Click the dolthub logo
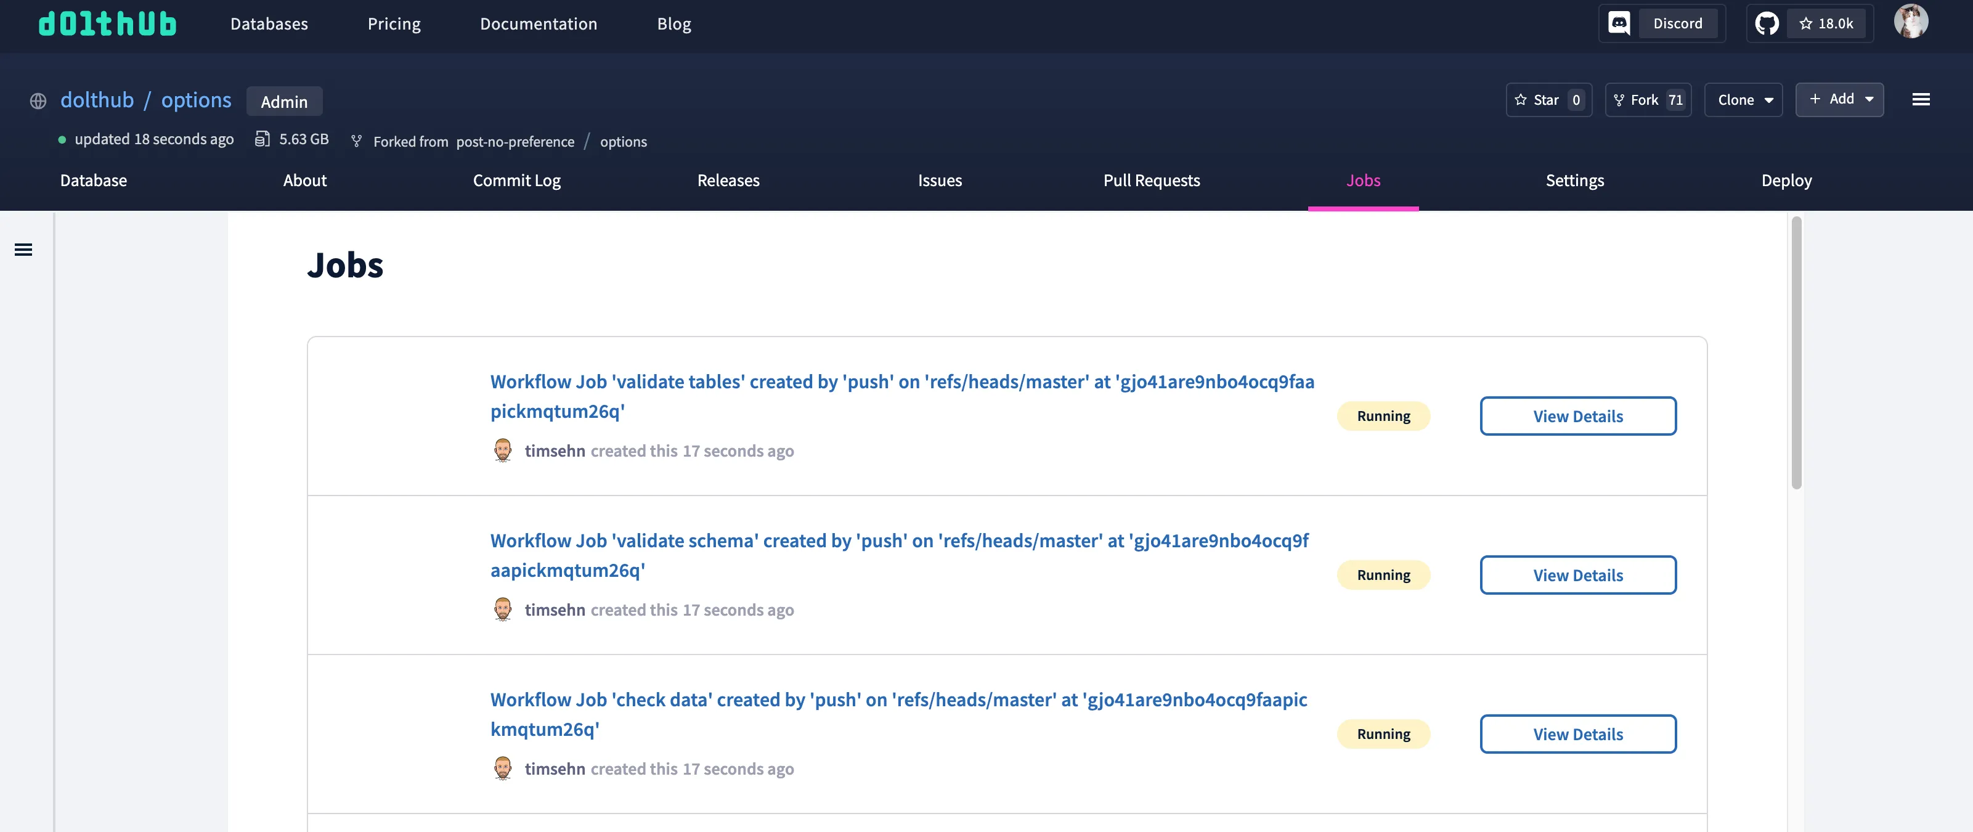Screen dimensions: 1973x832 pyautogui.click(x=107, y=23)
